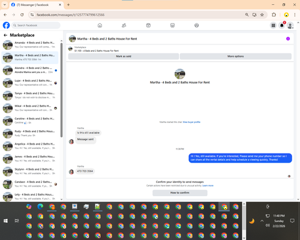Open the Learn more link
300x240 pixels.
(208, 185)
